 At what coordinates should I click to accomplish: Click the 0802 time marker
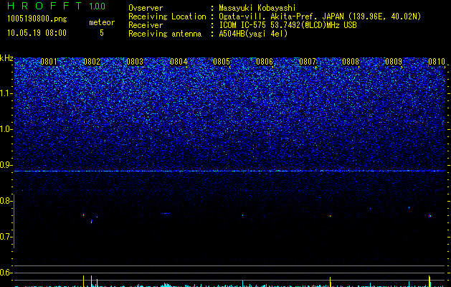tap(92, 62)
